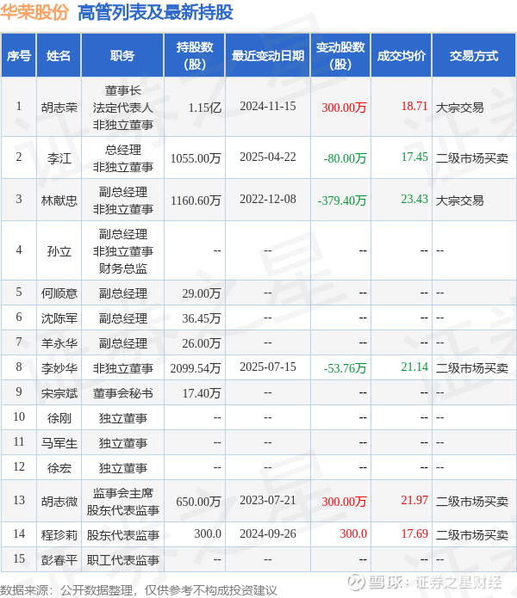Click the -80.00万 change value
The image size is (517, 598).
pos(345,158)
